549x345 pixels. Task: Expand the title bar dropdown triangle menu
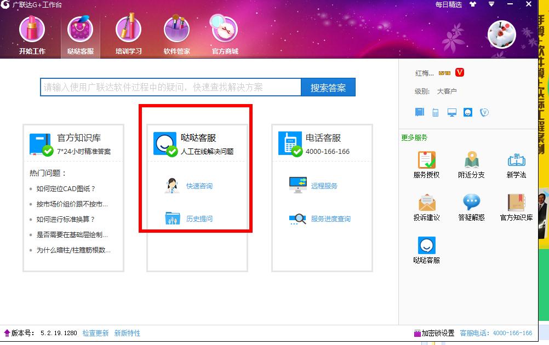tap(491, 4)
